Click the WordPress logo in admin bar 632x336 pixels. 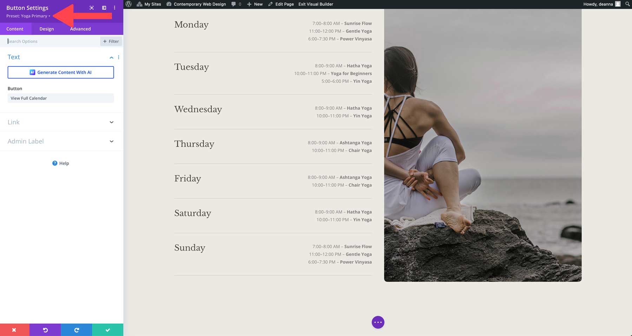coord(128,4)
